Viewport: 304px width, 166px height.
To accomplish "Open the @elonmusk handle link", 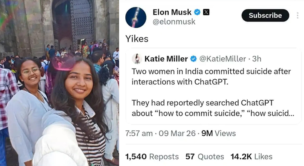I will click(174, 22).
